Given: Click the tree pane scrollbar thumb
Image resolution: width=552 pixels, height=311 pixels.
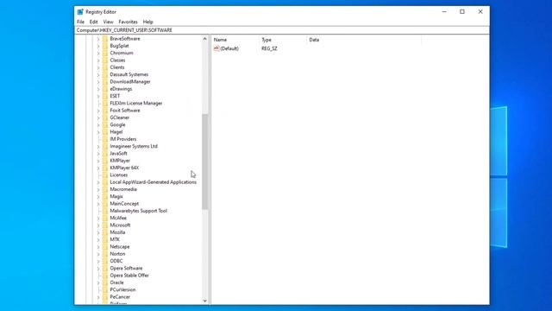Looking at the screenshot, I should pyautogui.click(x=205, y=162).
